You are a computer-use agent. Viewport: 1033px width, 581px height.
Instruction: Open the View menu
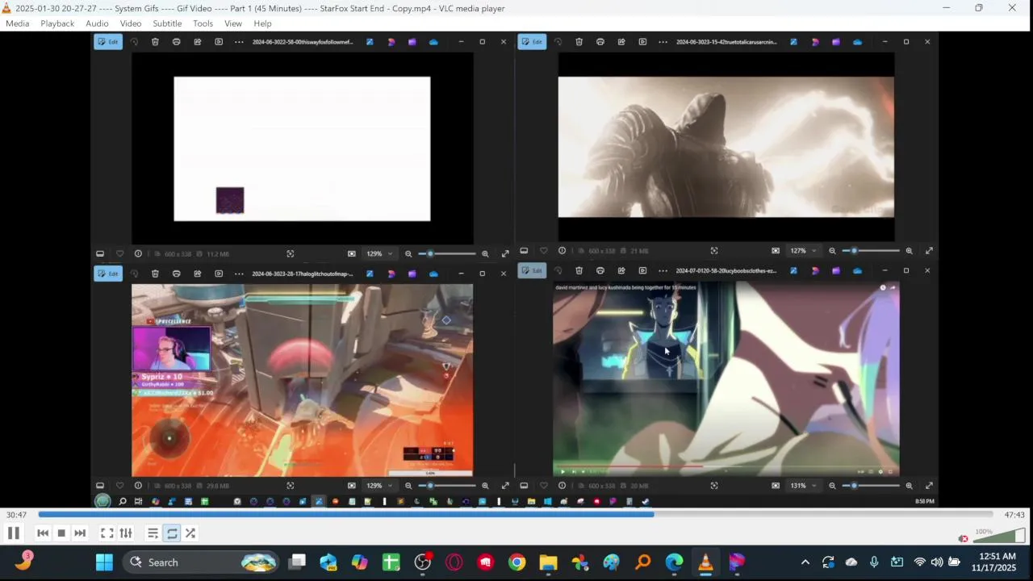(233, 23)
